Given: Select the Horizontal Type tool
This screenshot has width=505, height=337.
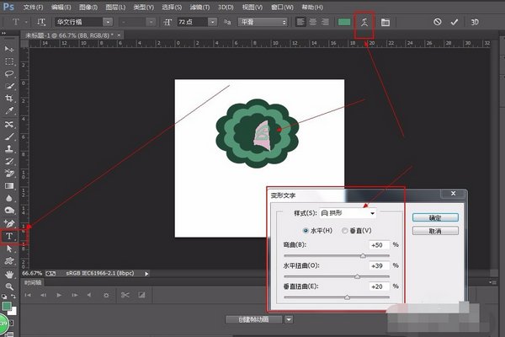Looking at the screenshot, I should click(x=9, y=237).
